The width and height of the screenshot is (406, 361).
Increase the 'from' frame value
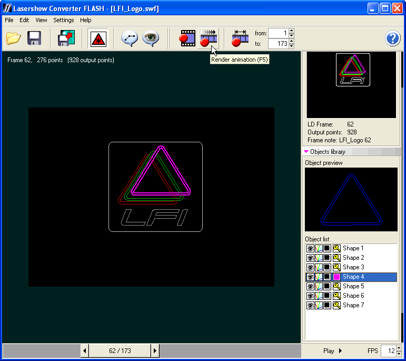291,31
